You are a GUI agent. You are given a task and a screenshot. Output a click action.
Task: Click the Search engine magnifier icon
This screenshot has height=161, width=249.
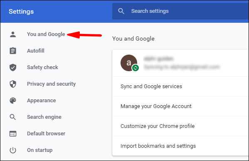[13, 117]
